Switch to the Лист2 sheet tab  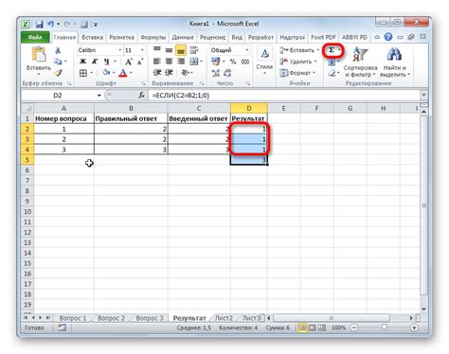[224, 318]
